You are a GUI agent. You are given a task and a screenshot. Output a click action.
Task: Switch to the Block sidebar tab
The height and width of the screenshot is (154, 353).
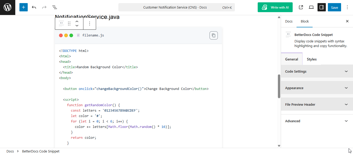click(305, 21)
